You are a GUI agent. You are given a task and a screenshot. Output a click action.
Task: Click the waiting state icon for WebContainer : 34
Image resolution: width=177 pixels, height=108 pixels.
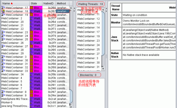32,74
